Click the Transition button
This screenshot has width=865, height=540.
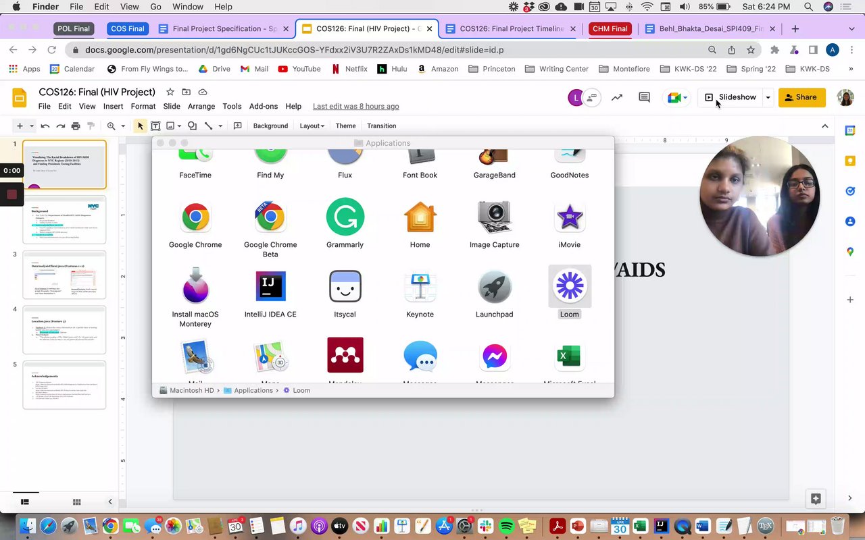point(381,126)
